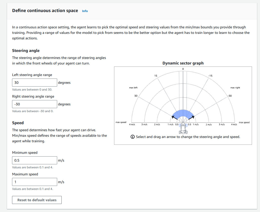This screenshot has height=212, width=260.
Task: Click the "Define continuous action space" heading
Action: coord(45,11)
